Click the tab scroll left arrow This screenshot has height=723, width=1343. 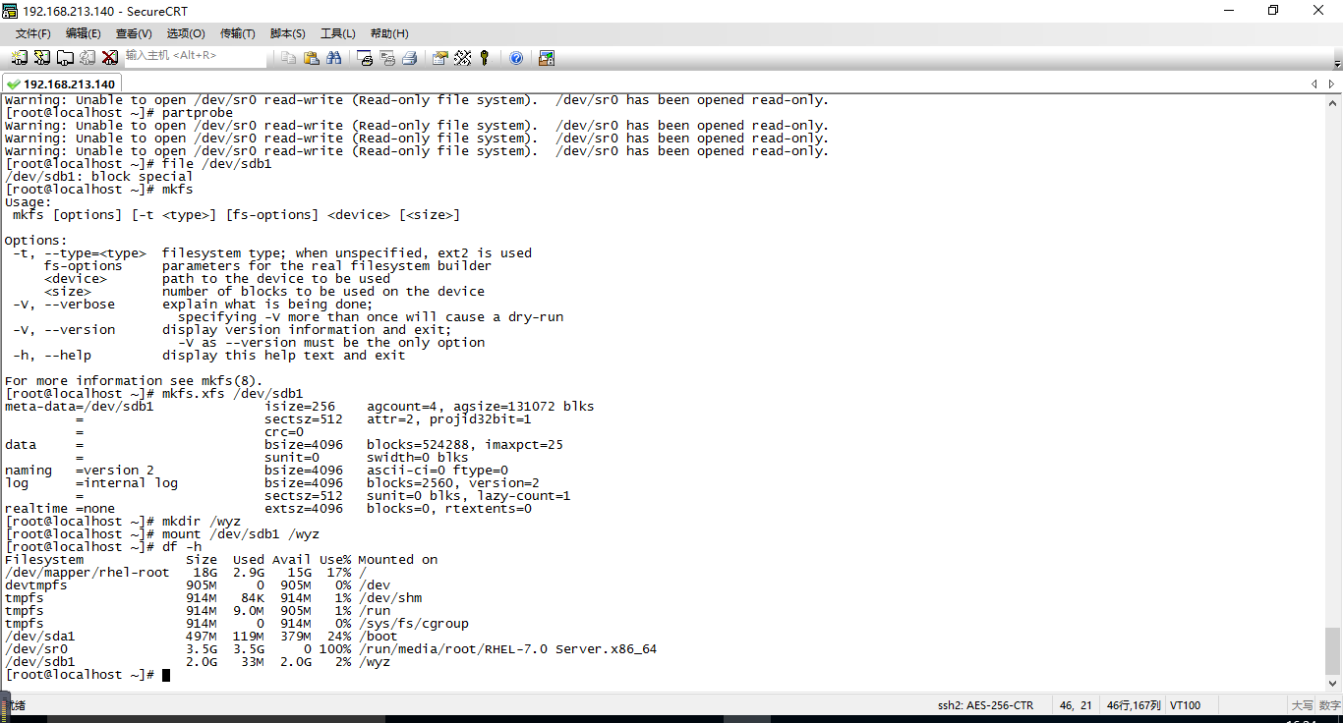(x=1314, y=84)
